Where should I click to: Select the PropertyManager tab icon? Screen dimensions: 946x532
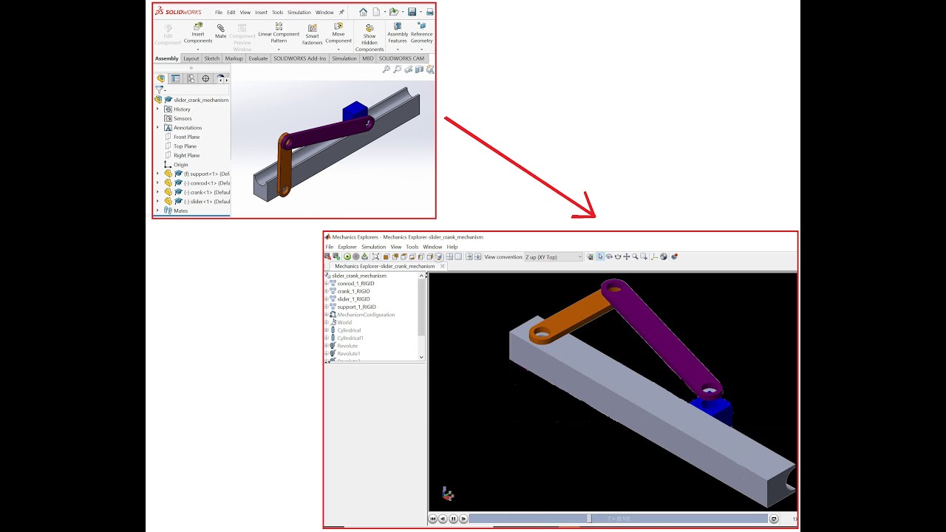(x=176, y=78)
